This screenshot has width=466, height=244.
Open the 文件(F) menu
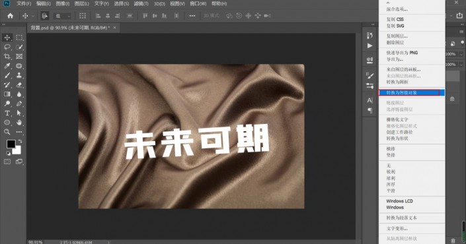tap(24, 3)
